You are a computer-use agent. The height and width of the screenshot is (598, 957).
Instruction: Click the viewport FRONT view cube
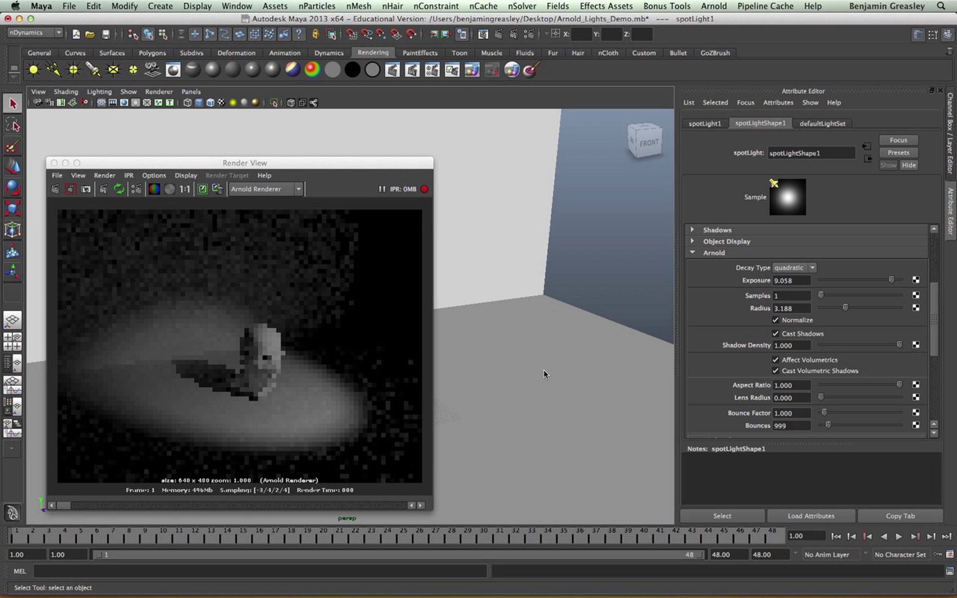click(645, 140)
